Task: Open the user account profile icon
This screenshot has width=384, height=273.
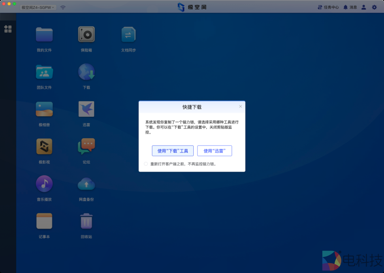Action: click(363, 7)
